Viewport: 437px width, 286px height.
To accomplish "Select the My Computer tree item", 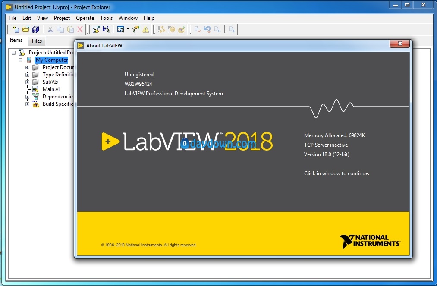I will coord(52,60).
